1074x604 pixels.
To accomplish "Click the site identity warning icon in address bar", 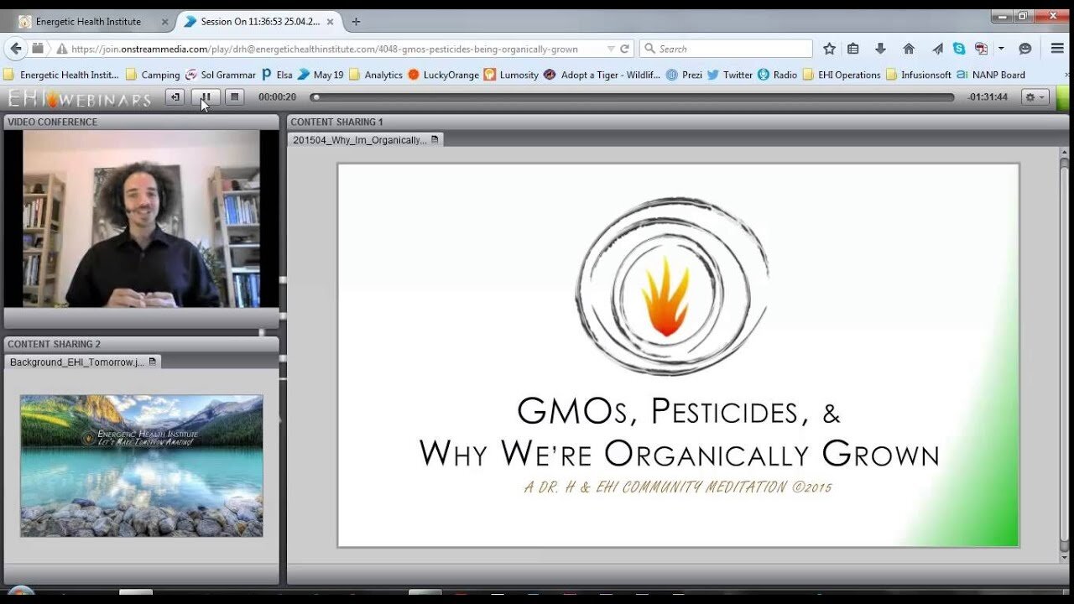I will point(61,49).
